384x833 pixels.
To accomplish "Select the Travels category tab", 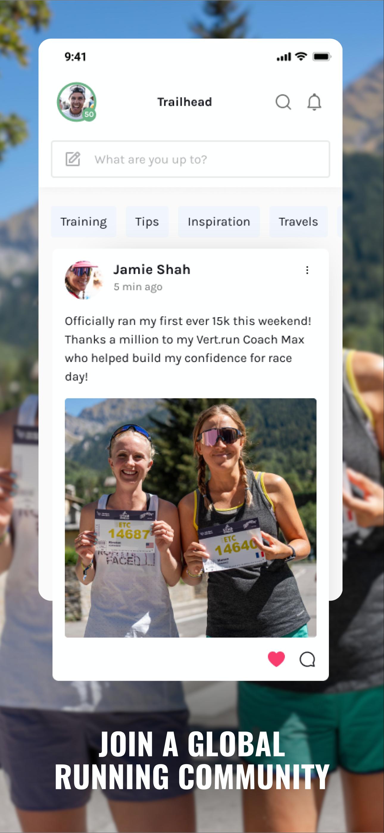I will (298, 222).
